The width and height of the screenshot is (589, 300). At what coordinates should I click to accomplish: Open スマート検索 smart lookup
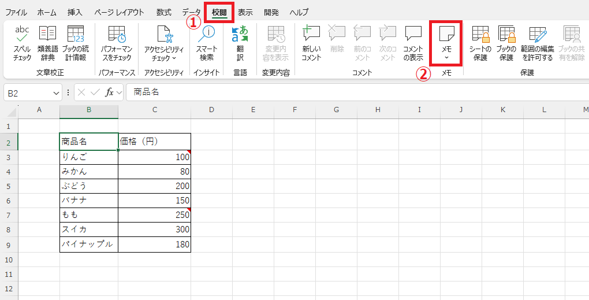click(206, 43)
